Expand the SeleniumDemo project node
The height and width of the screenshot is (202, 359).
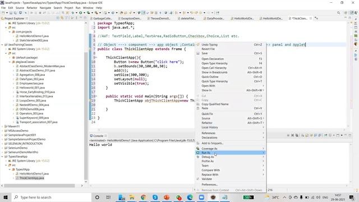point(2,148)
